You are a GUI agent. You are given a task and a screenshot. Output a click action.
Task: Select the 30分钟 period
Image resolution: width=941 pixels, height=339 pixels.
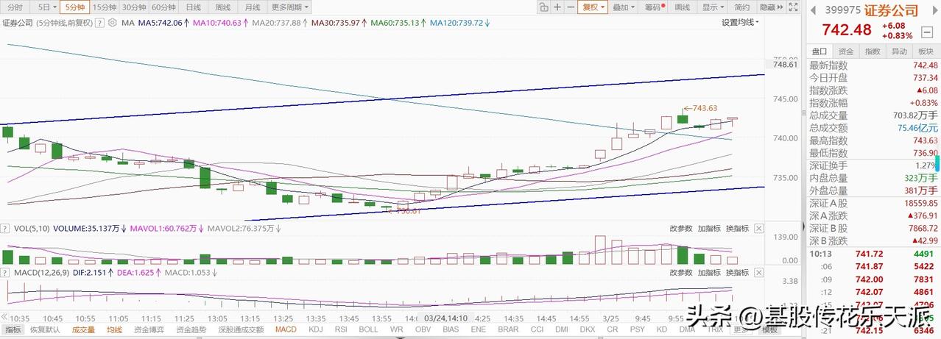click(x=133, y=7)
